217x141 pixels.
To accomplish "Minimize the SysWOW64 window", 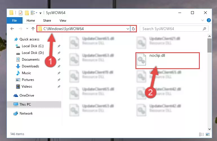I will point(180,13).
